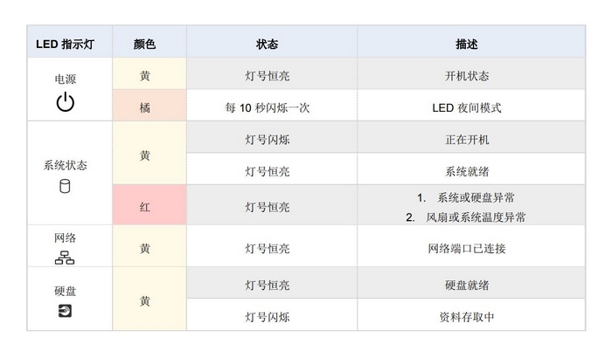The image size is (612, 351).
Task: Click the yellow 黄 cell in power row
Action: (x=150, y=73)
